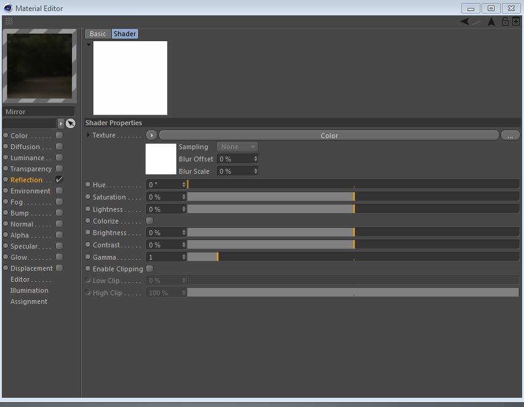
Task: Check the Colorize checkbox
Action: point(150,221)
